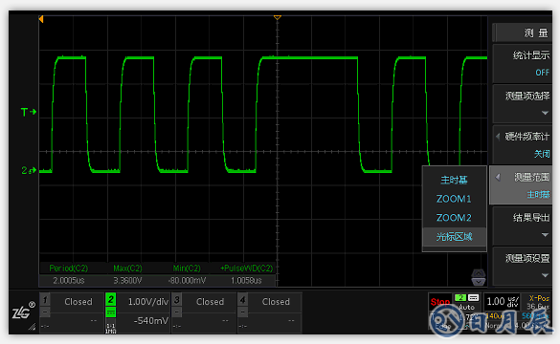
Task: Select channel 1 number badge
Action: tap(45, 300)
